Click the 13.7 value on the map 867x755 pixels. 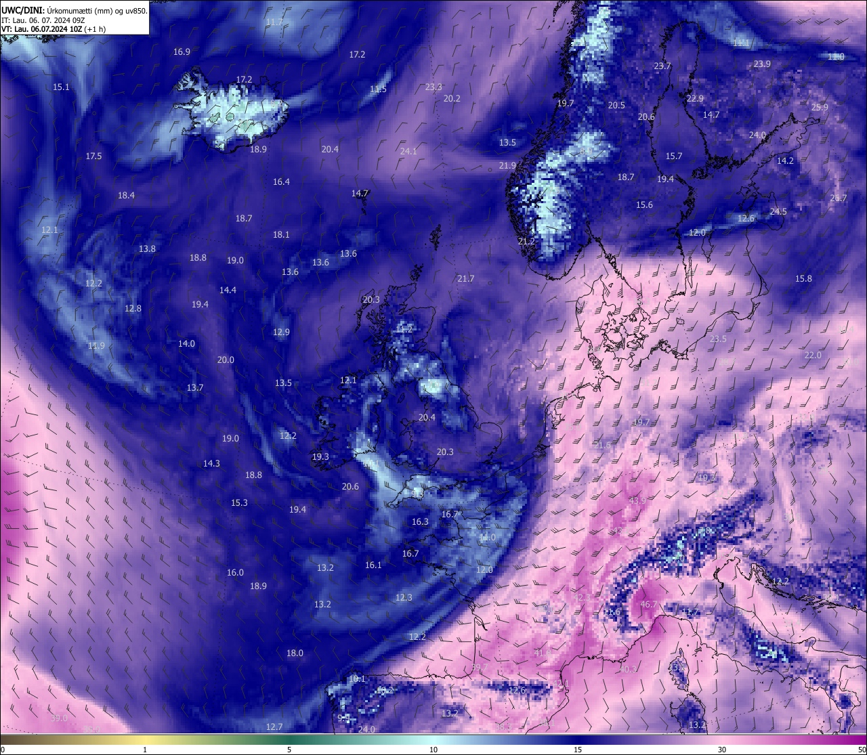tap(194, 387)
